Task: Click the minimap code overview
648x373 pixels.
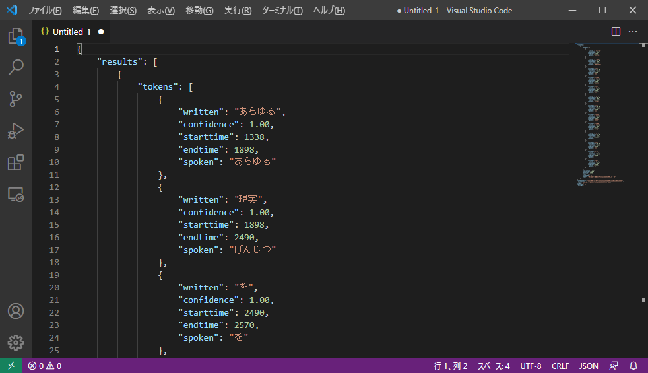Action: click(599, 115)
